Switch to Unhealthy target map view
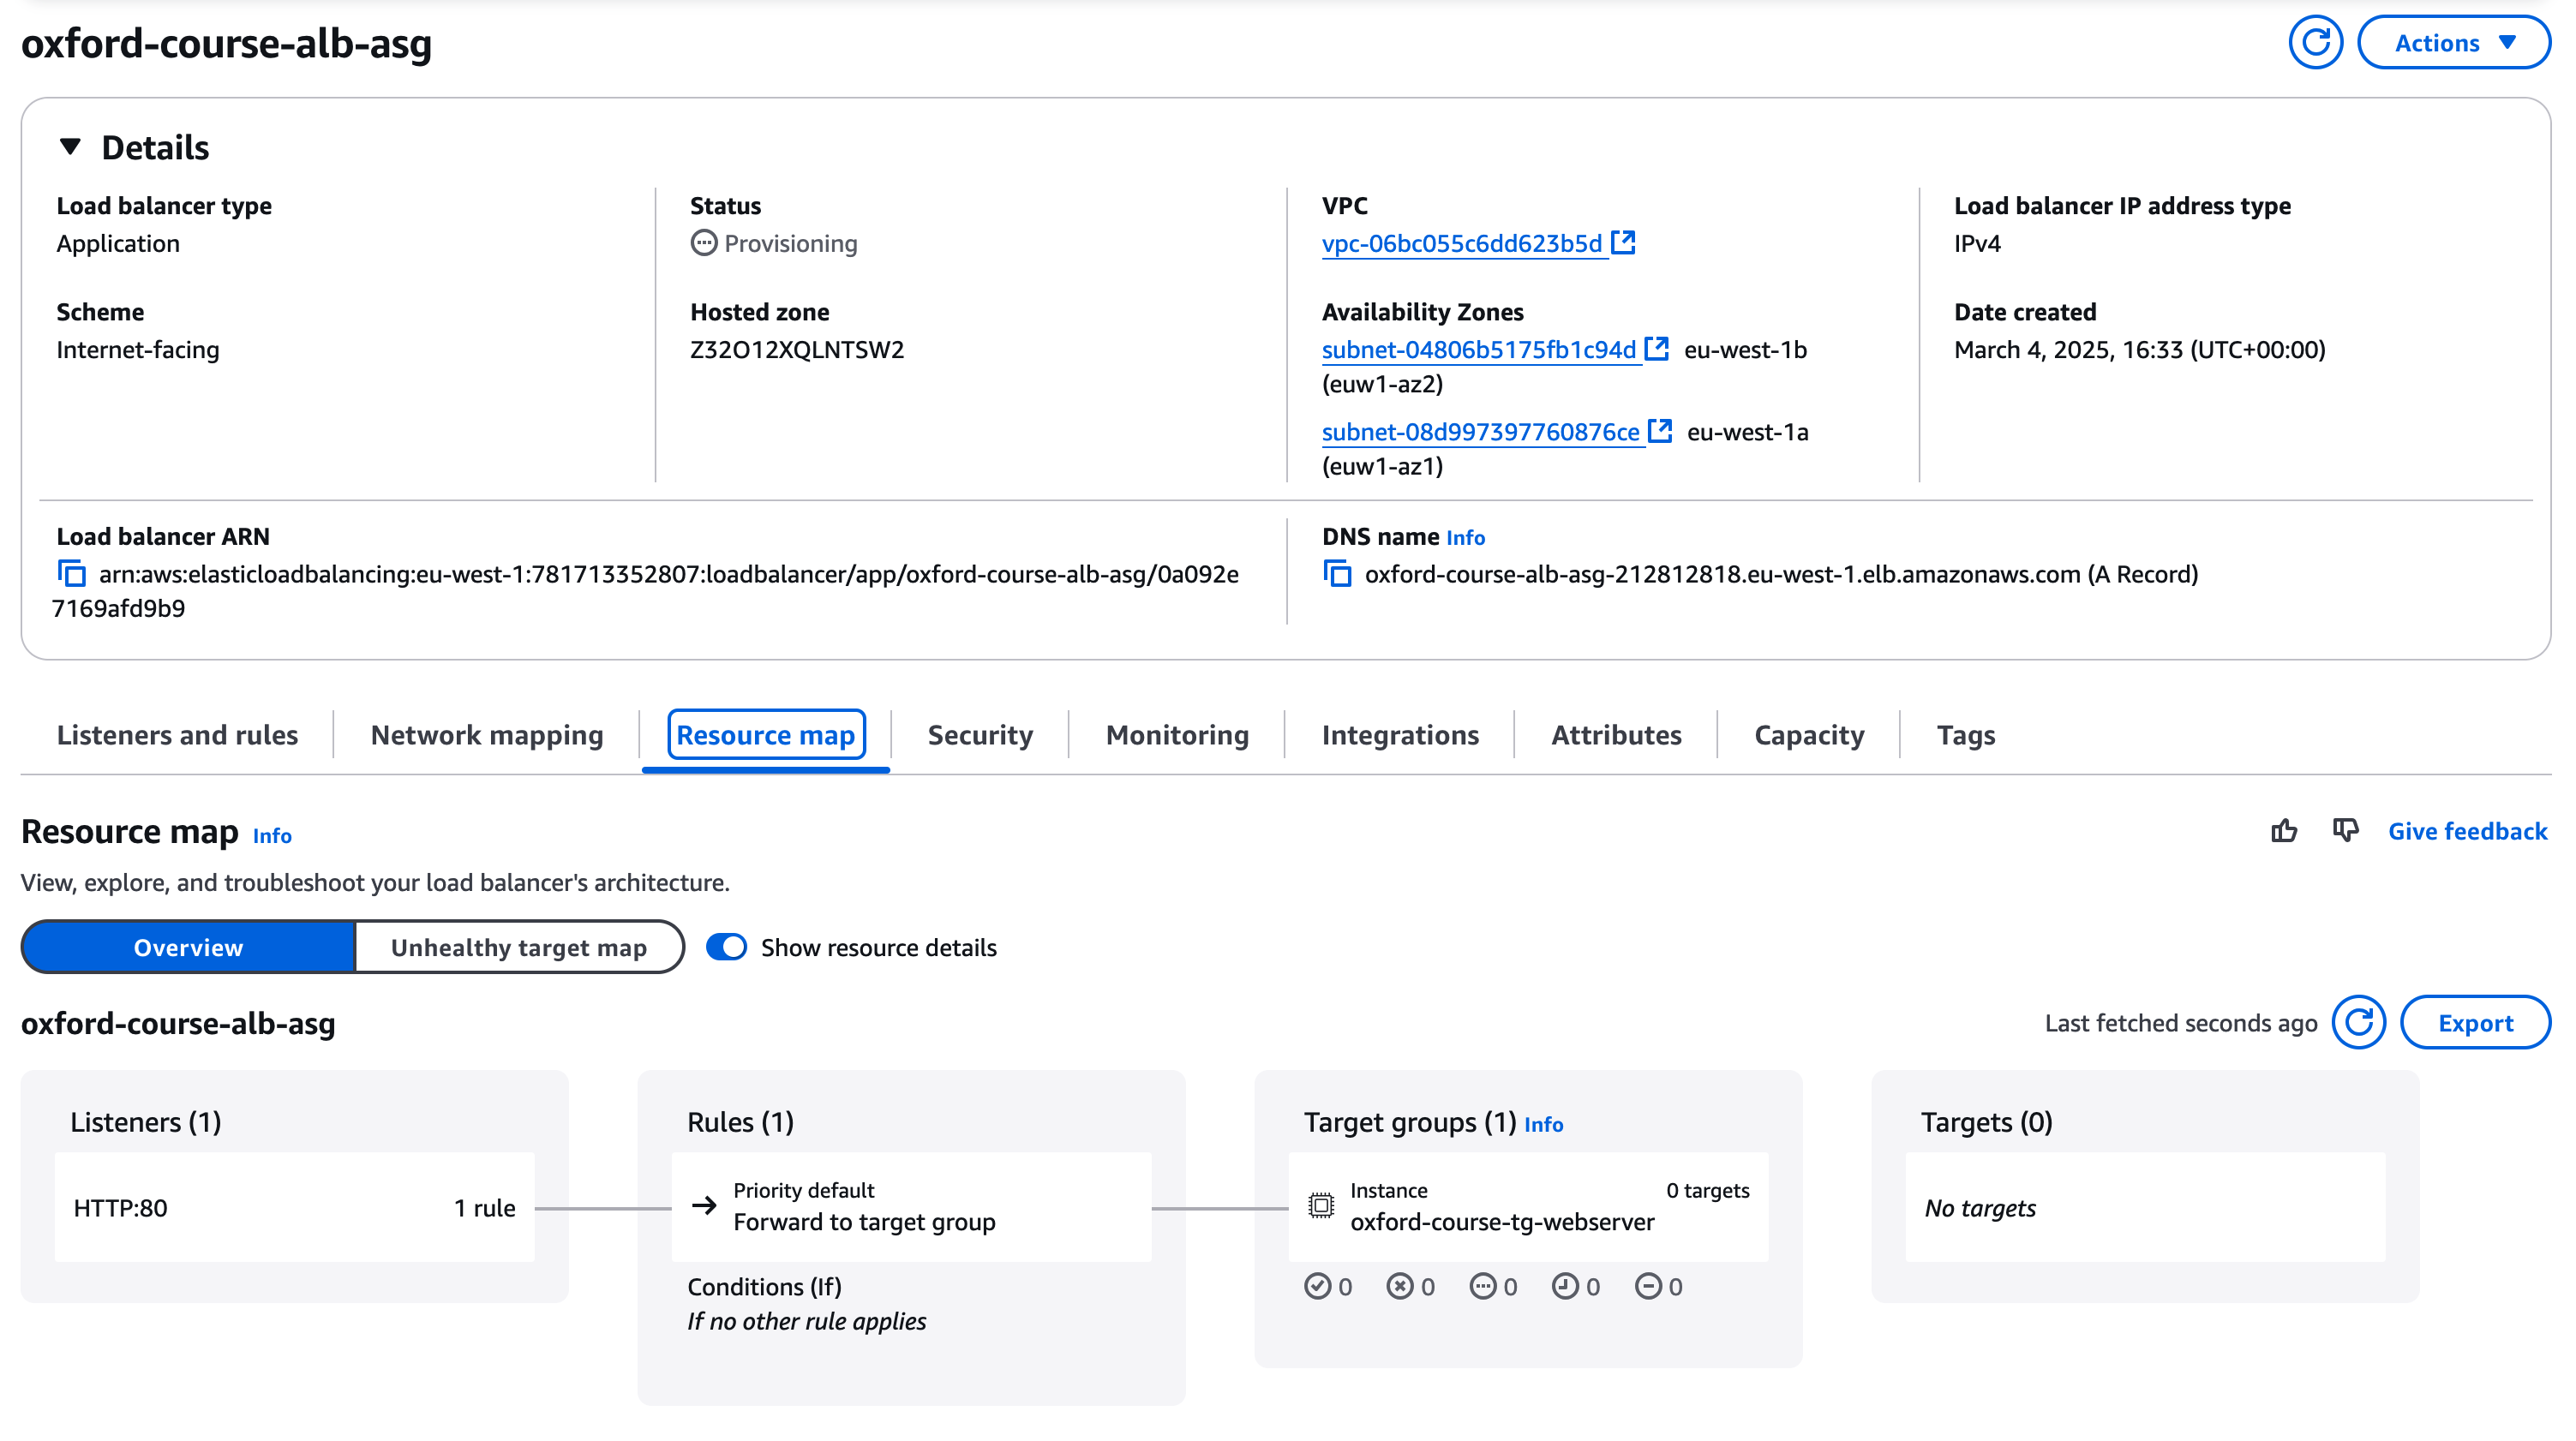Viewport: 2576px width, 1441px height. click(x=519, y=947)
